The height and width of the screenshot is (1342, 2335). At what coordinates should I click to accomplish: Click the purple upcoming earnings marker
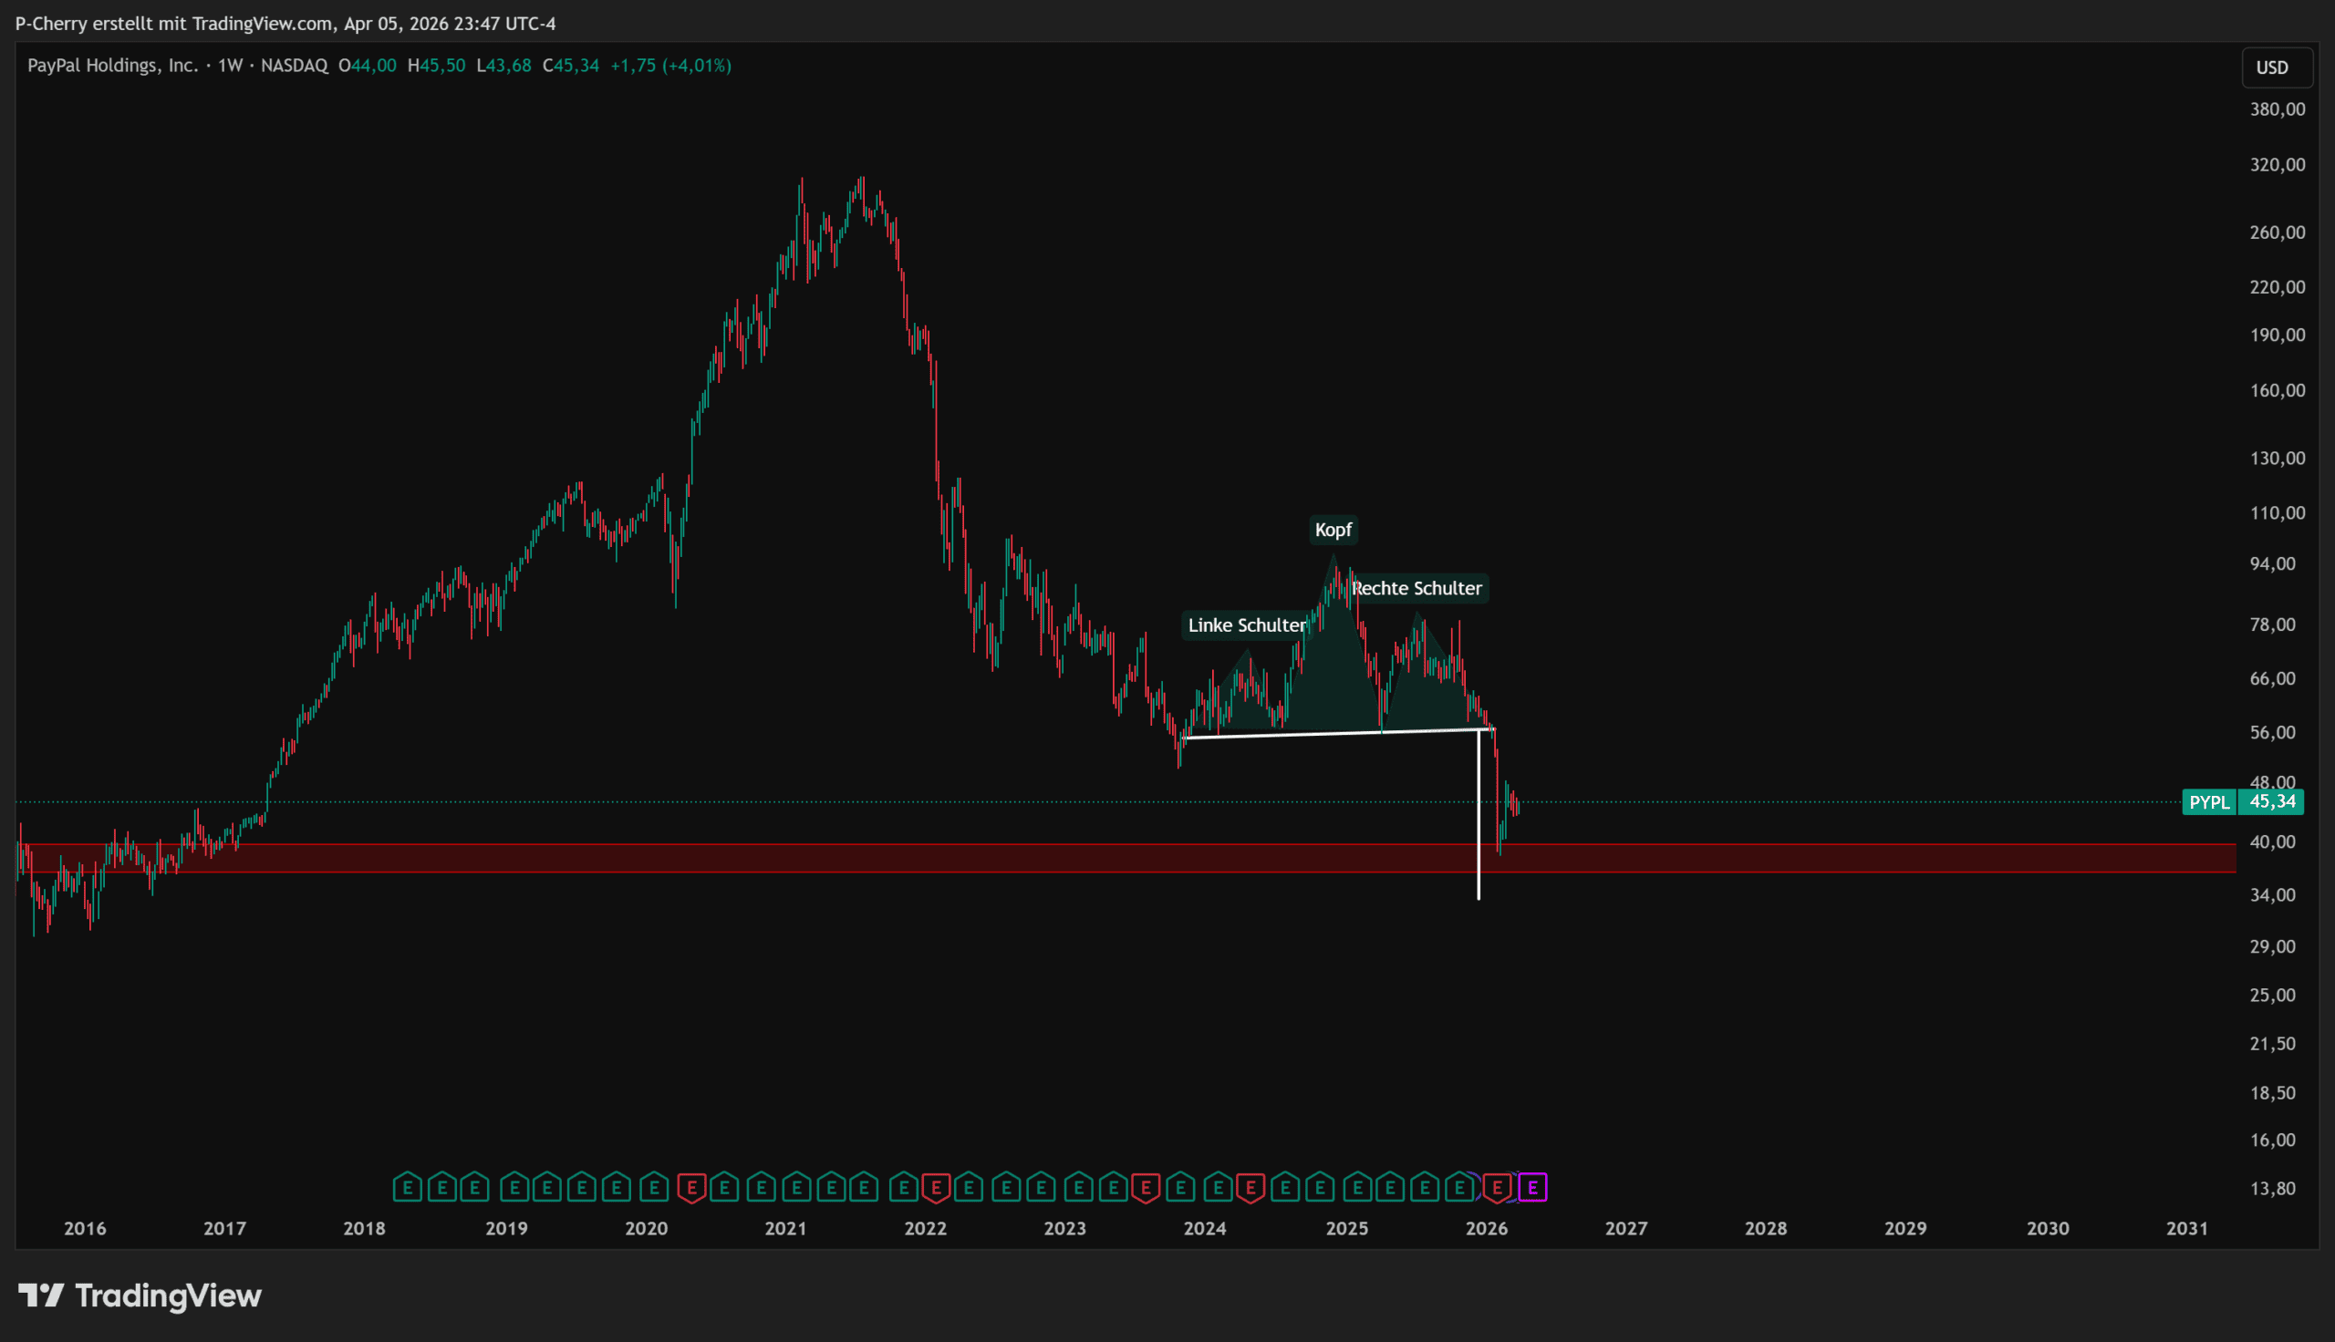[1532, 1187]
